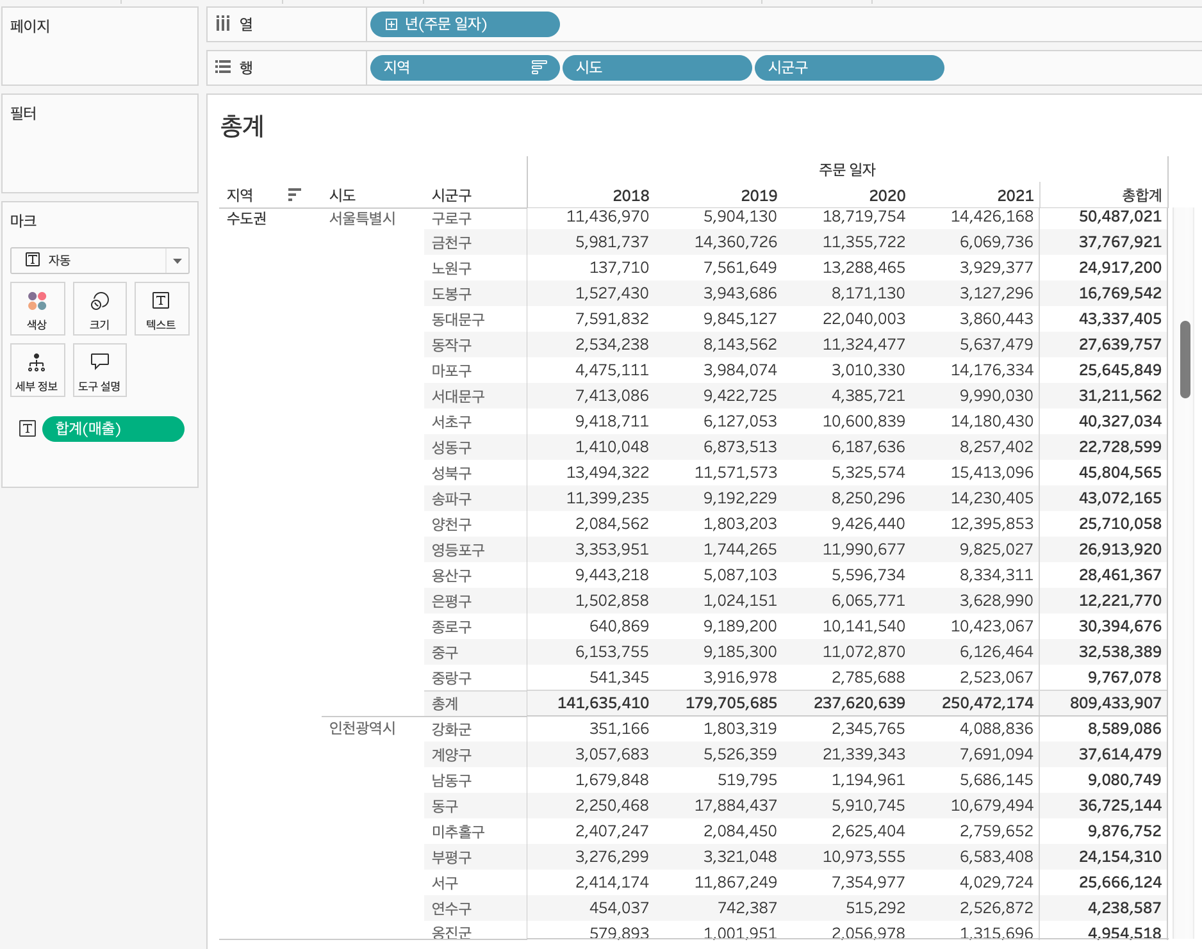Select the 년(주문 일자) column pill

click(465, 24)
